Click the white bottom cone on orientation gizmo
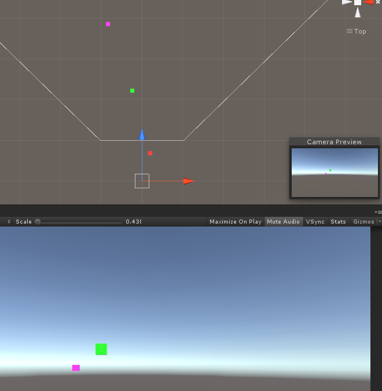382x391 pixels. click(358, 13)
